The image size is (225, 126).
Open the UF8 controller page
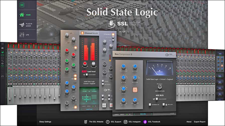tap(24, 35)
